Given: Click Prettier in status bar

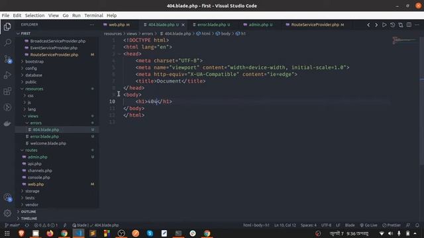Looking at the screenshot, I should click(392, 225).
